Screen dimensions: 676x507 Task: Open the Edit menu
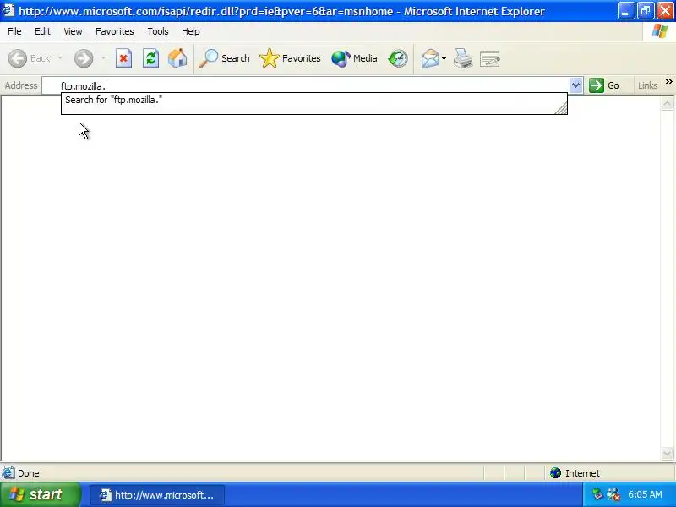coord(42,31)
